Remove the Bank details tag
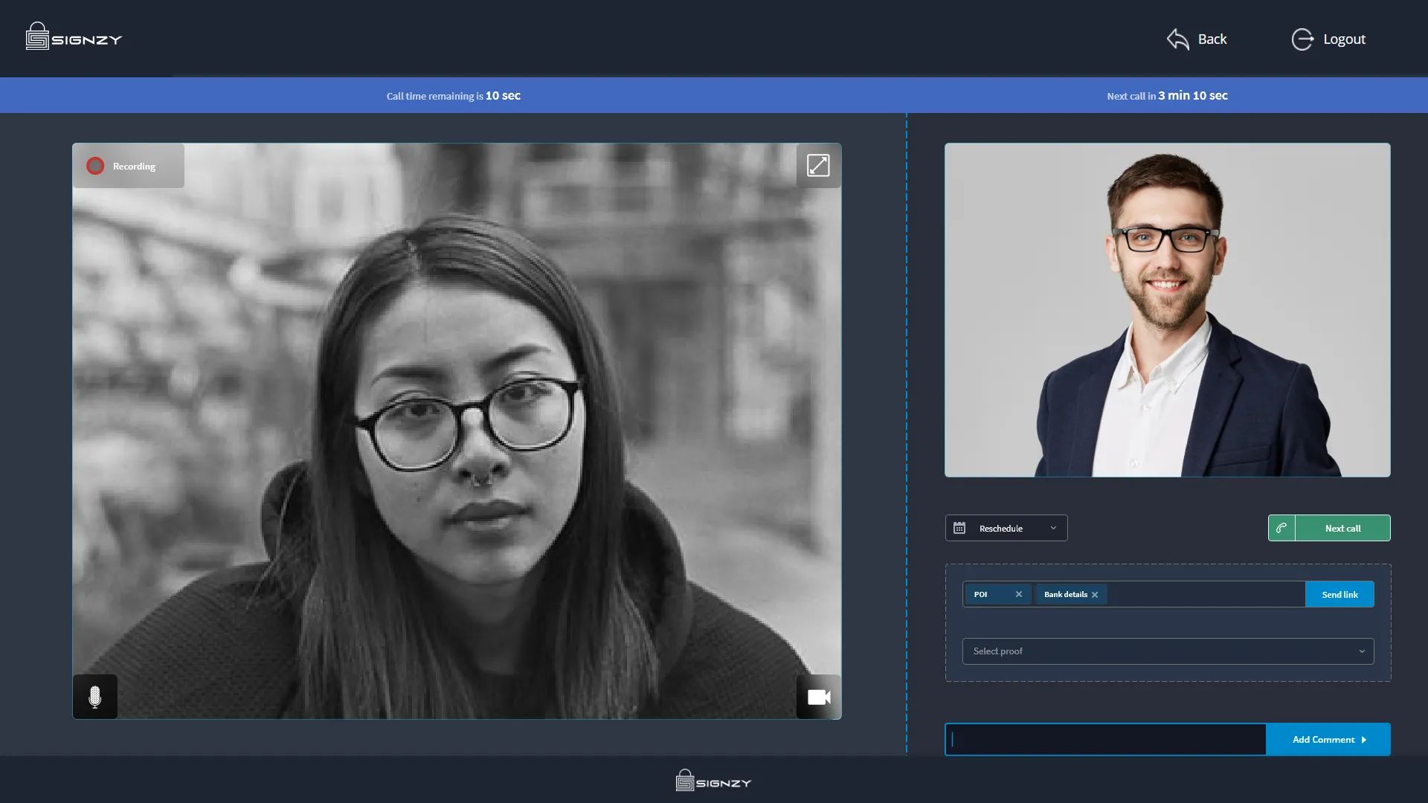Screen dimensions: 1428x803 point(1095,595)
